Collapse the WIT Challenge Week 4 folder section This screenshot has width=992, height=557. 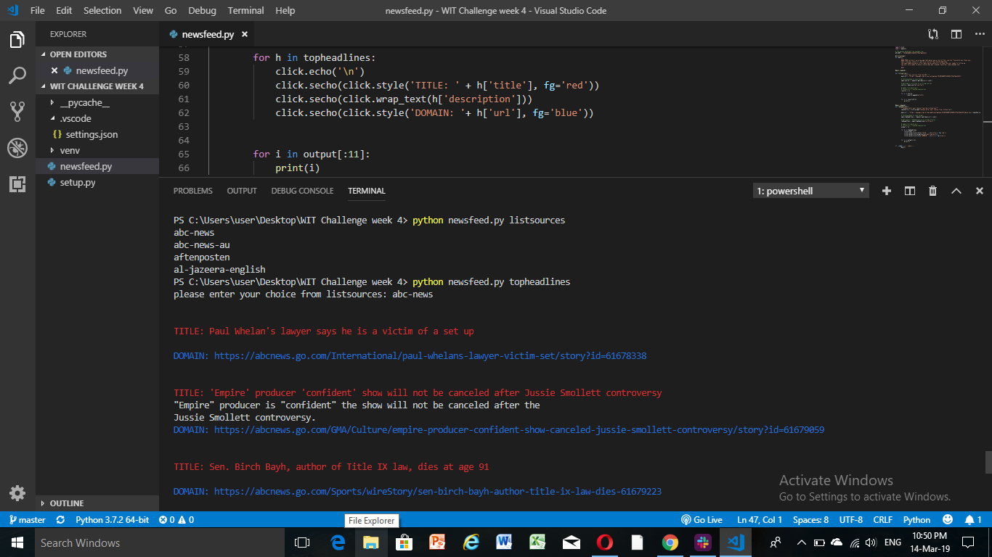[x=97, y=86]
